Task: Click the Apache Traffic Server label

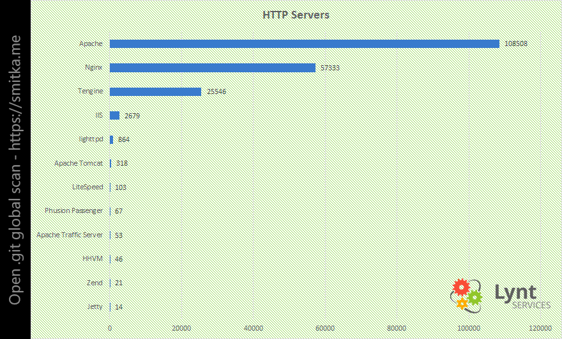Action: pos(70,235)
